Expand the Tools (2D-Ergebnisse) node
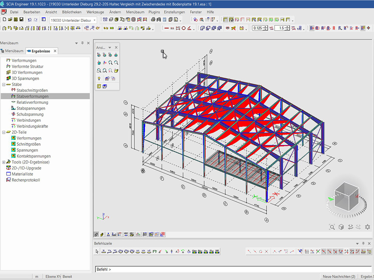 coord(4,162)
